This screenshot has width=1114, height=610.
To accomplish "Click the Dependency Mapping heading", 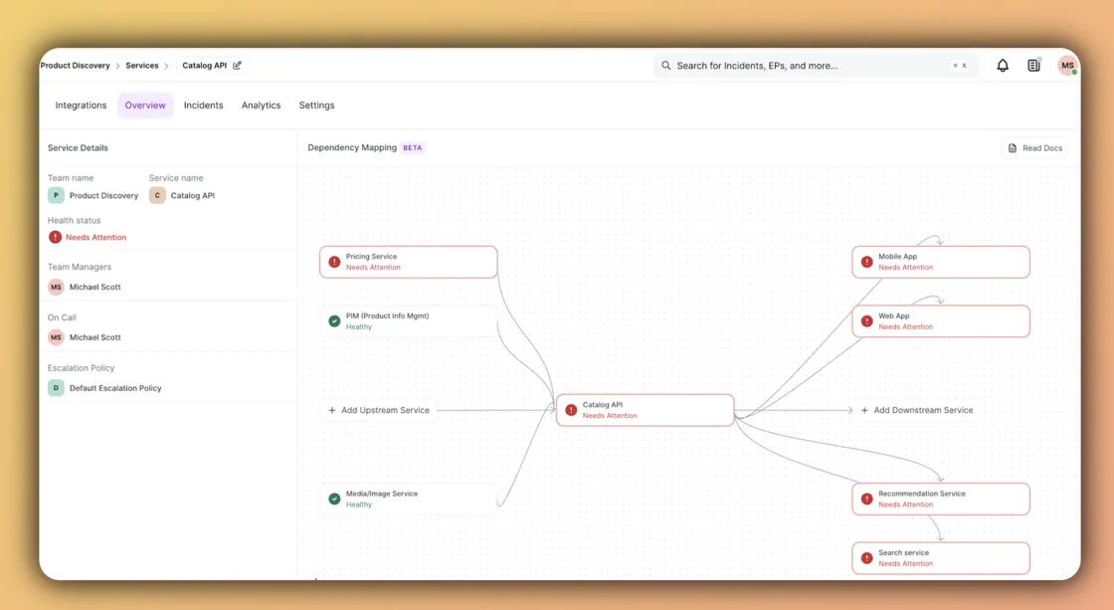I will click(x=352, y=148).
